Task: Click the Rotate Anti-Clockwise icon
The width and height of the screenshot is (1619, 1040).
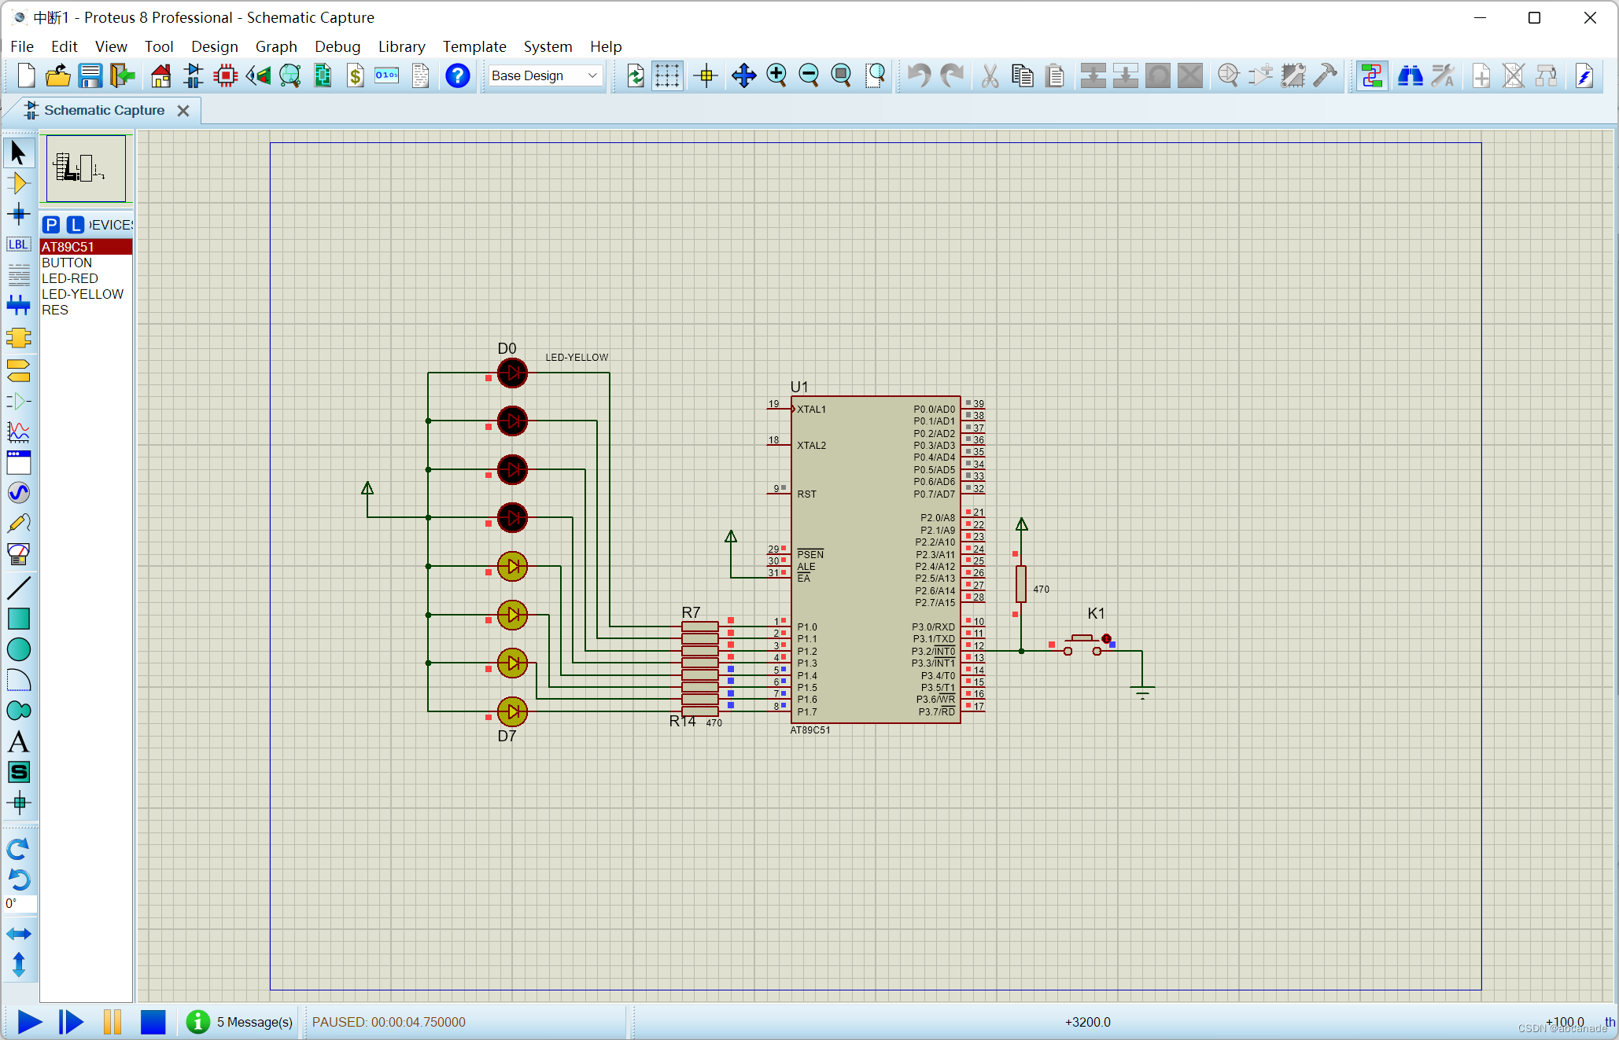Action: [19, 880]
